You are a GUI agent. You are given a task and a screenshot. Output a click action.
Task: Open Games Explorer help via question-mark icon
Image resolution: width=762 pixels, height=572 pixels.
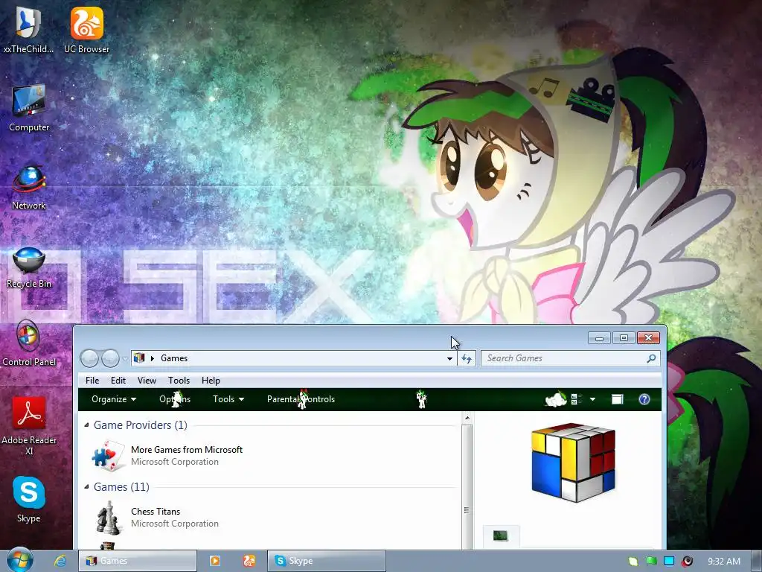(644, 399)
